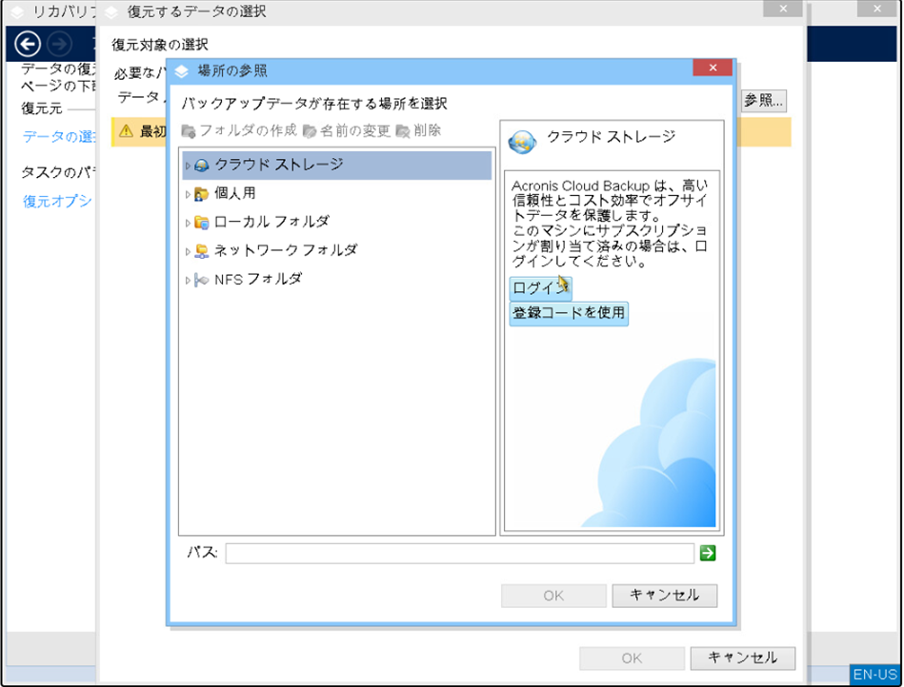Click the cloud storage icon in the tree
The image size is (904, 687).
pos(201,166)
